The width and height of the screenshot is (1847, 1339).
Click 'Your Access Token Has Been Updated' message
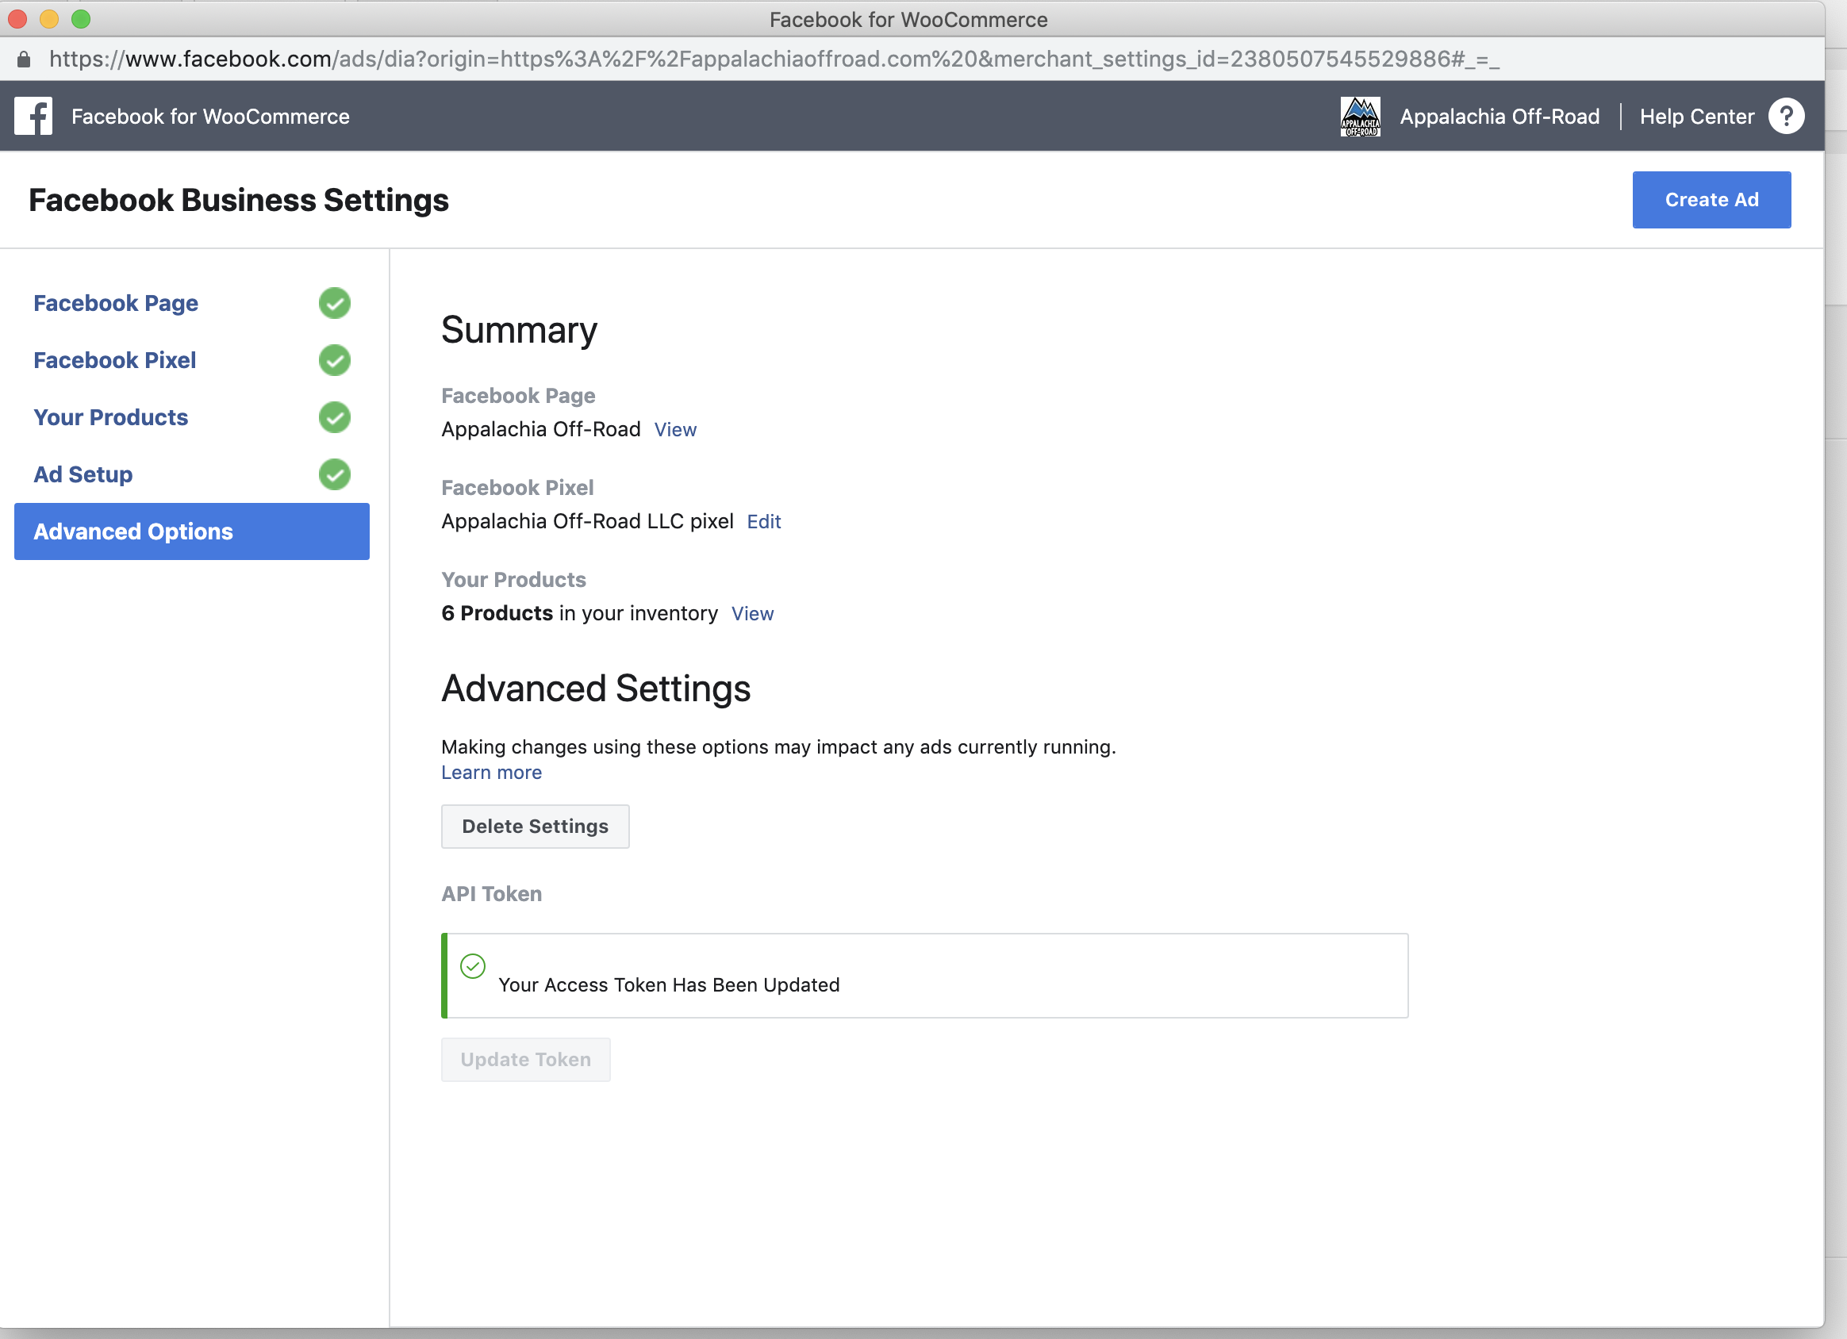click(x=669, y=984)
